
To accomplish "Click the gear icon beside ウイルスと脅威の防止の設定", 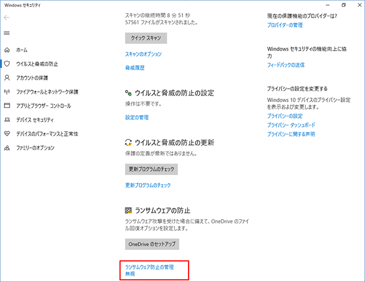I will coord(128,93).
